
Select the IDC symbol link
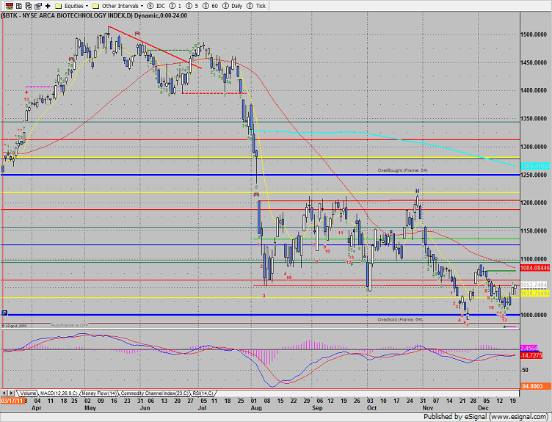161,6
